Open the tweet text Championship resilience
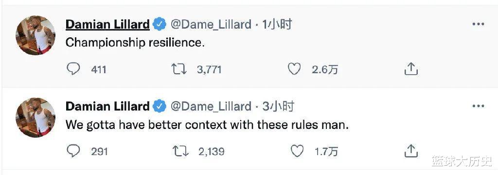Viewport: 498px width, 175px height. pos(135,43)
